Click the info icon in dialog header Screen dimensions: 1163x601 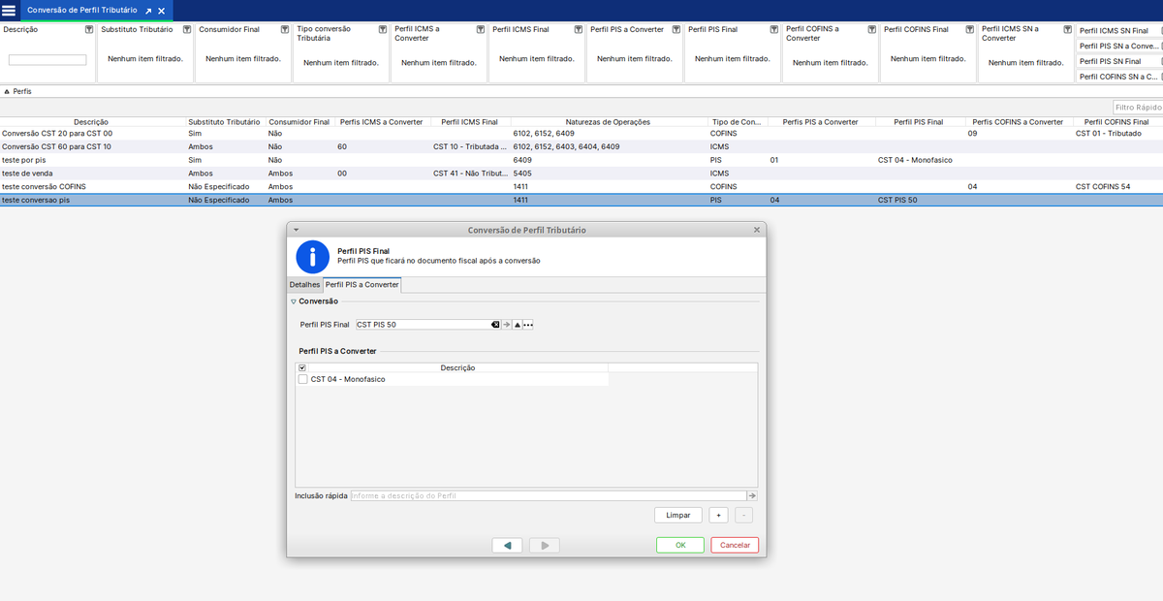[312, 256]
